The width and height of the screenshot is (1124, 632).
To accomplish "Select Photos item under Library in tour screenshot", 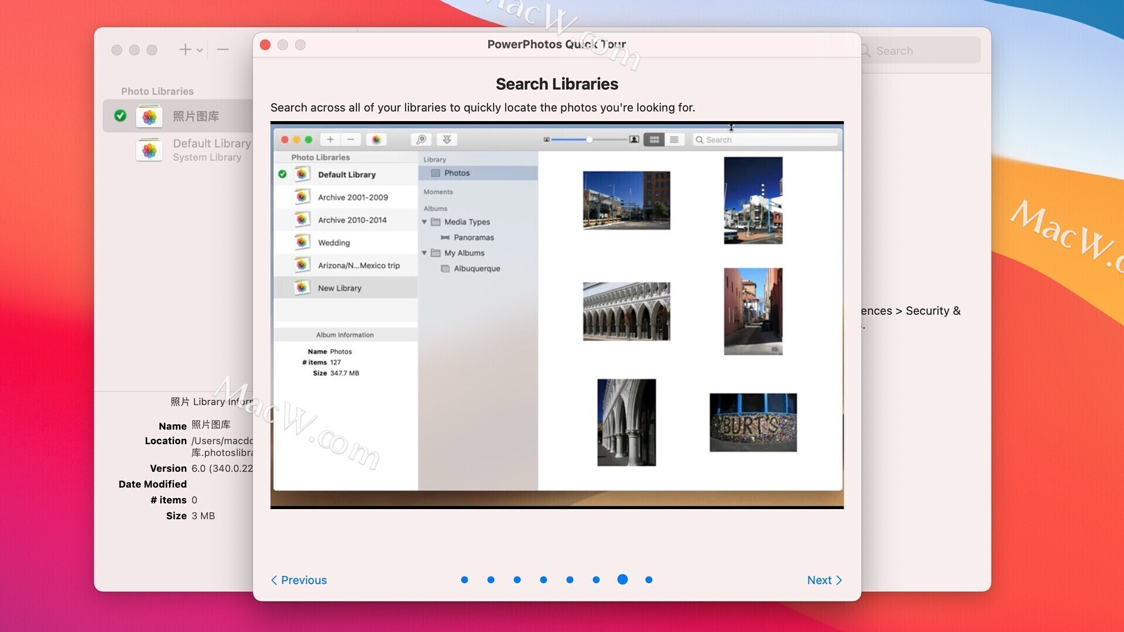I will click(x=478, y=173).
